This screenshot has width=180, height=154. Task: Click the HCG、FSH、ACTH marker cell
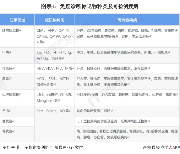tap(54, 82)
